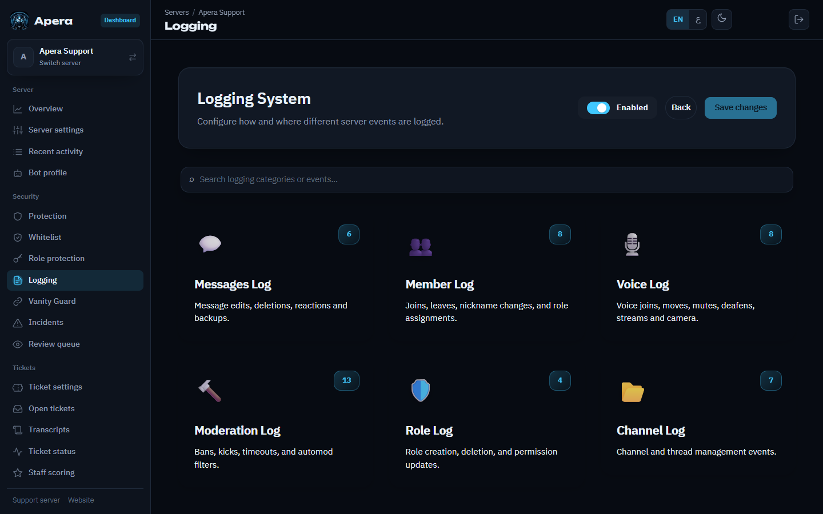Click the Overview chart icon

point(18,109)
